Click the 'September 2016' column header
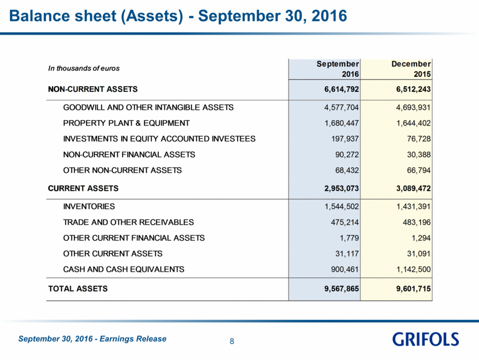 tap(338, 69)
